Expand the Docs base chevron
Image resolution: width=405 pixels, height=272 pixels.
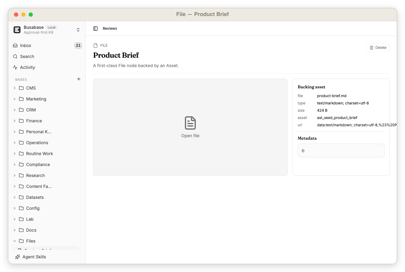click(15, 230)
